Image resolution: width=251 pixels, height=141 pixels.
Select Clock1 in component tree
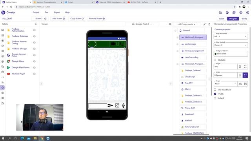pos(193,89)
